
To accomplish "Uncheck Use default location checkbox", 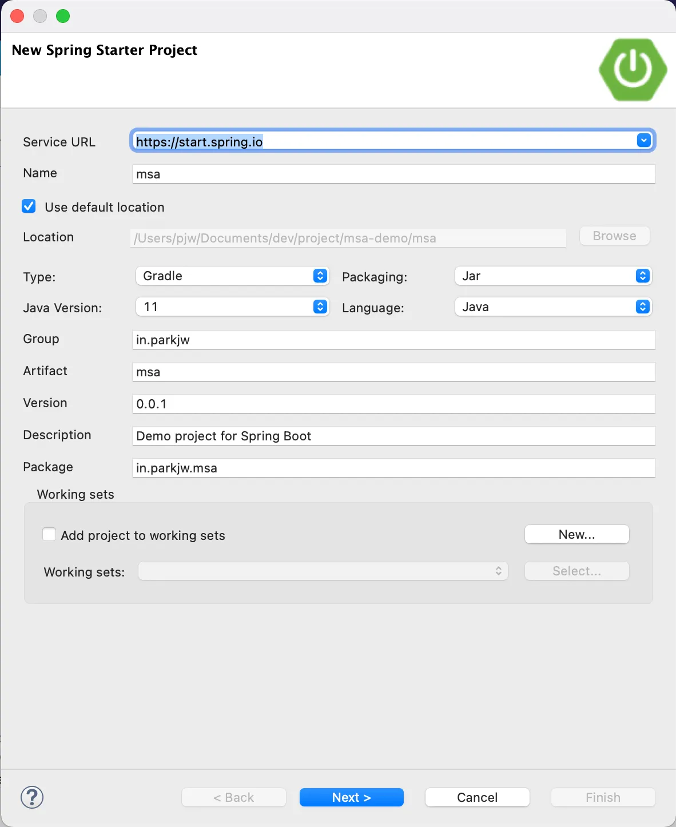I will click(29, 206).
